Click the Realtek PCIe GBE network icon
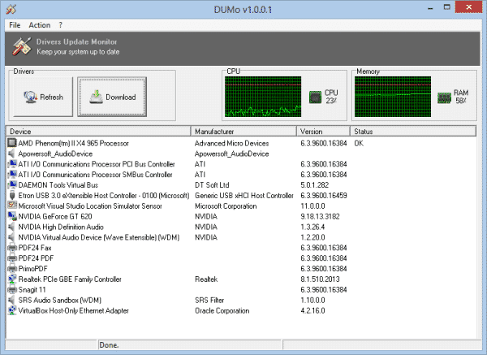487x355 pixels. click(x=11, y=279)
